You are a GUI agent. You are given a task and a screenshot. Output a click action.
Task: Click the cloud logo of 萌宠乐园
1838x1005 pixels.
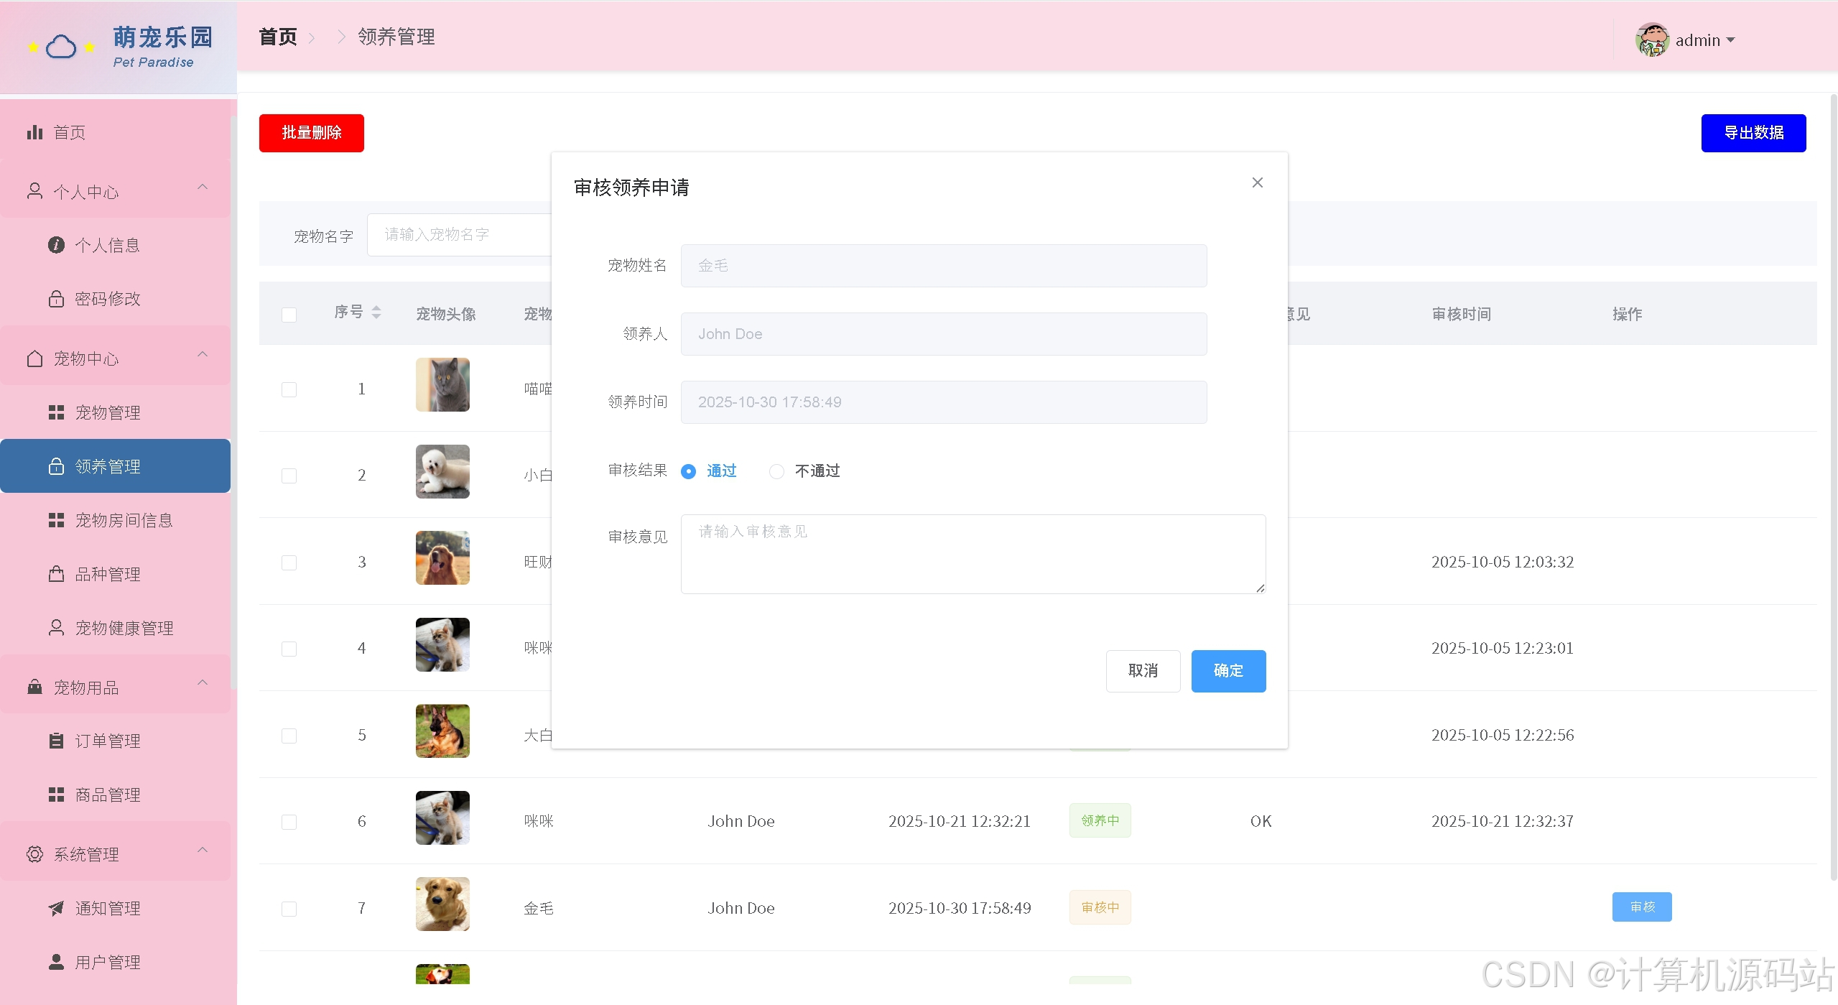[61, 47]
